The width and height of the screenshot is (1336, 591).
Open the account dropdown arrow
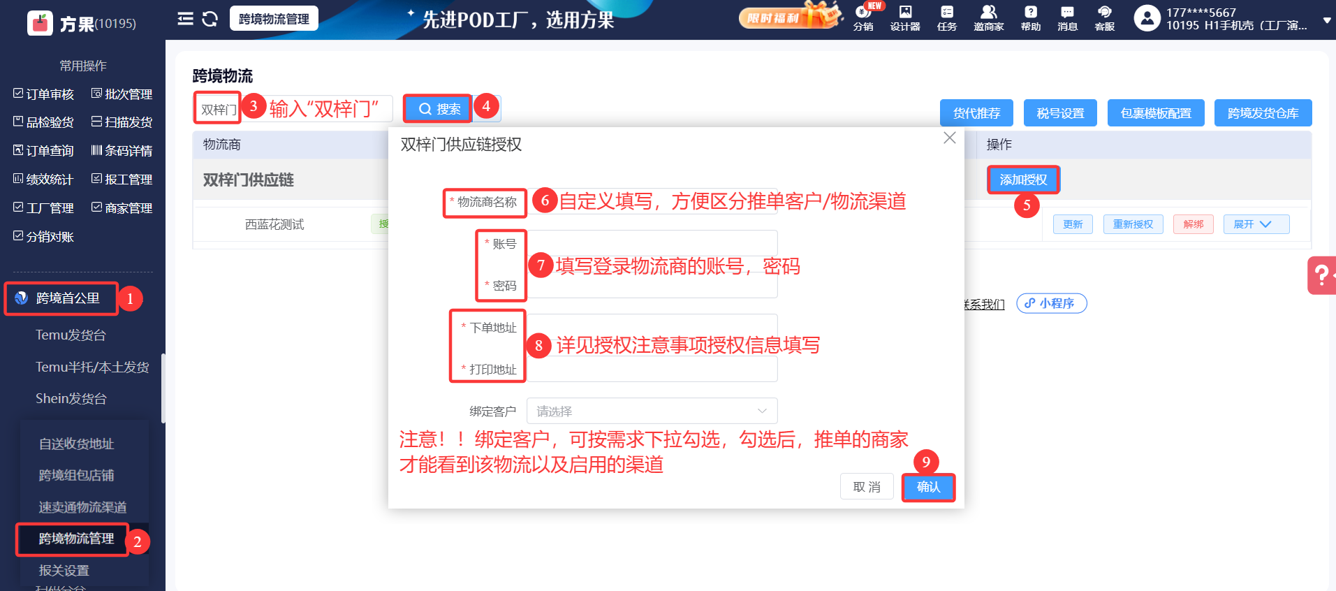1326,21
